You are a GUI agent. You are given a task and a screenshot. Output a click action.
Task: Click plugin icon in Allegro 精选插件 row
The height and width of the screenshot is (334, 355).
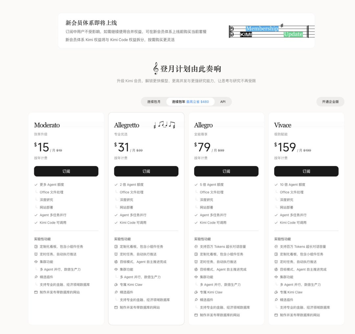(196, 300)
